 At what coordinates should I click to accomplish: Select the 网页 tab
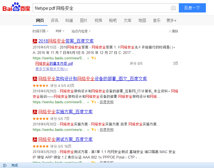(x=40, y=21)
